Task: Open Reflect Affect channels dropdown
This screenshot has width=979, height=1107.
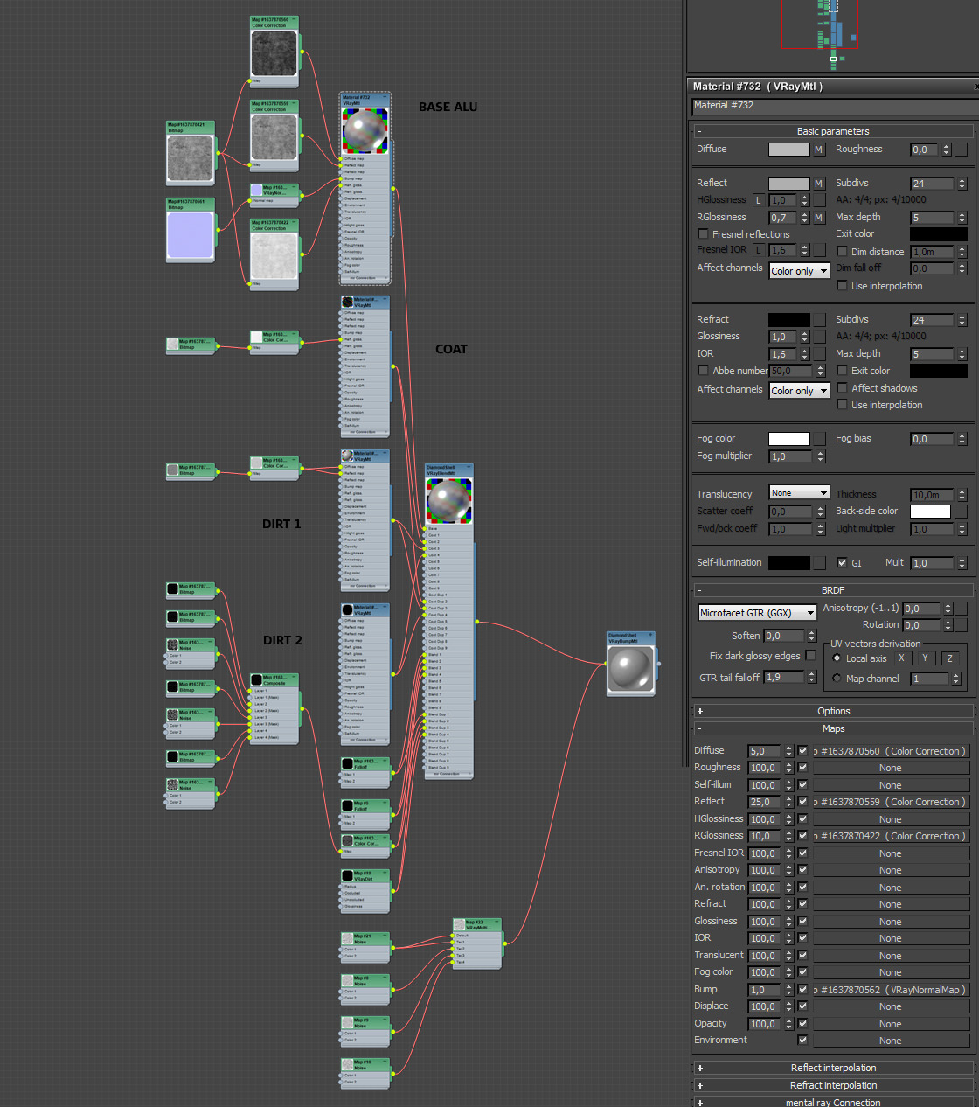Action: click(799, 271)
